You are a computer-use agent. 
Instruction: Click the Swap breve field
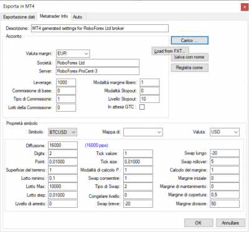[x=138, y=204]
